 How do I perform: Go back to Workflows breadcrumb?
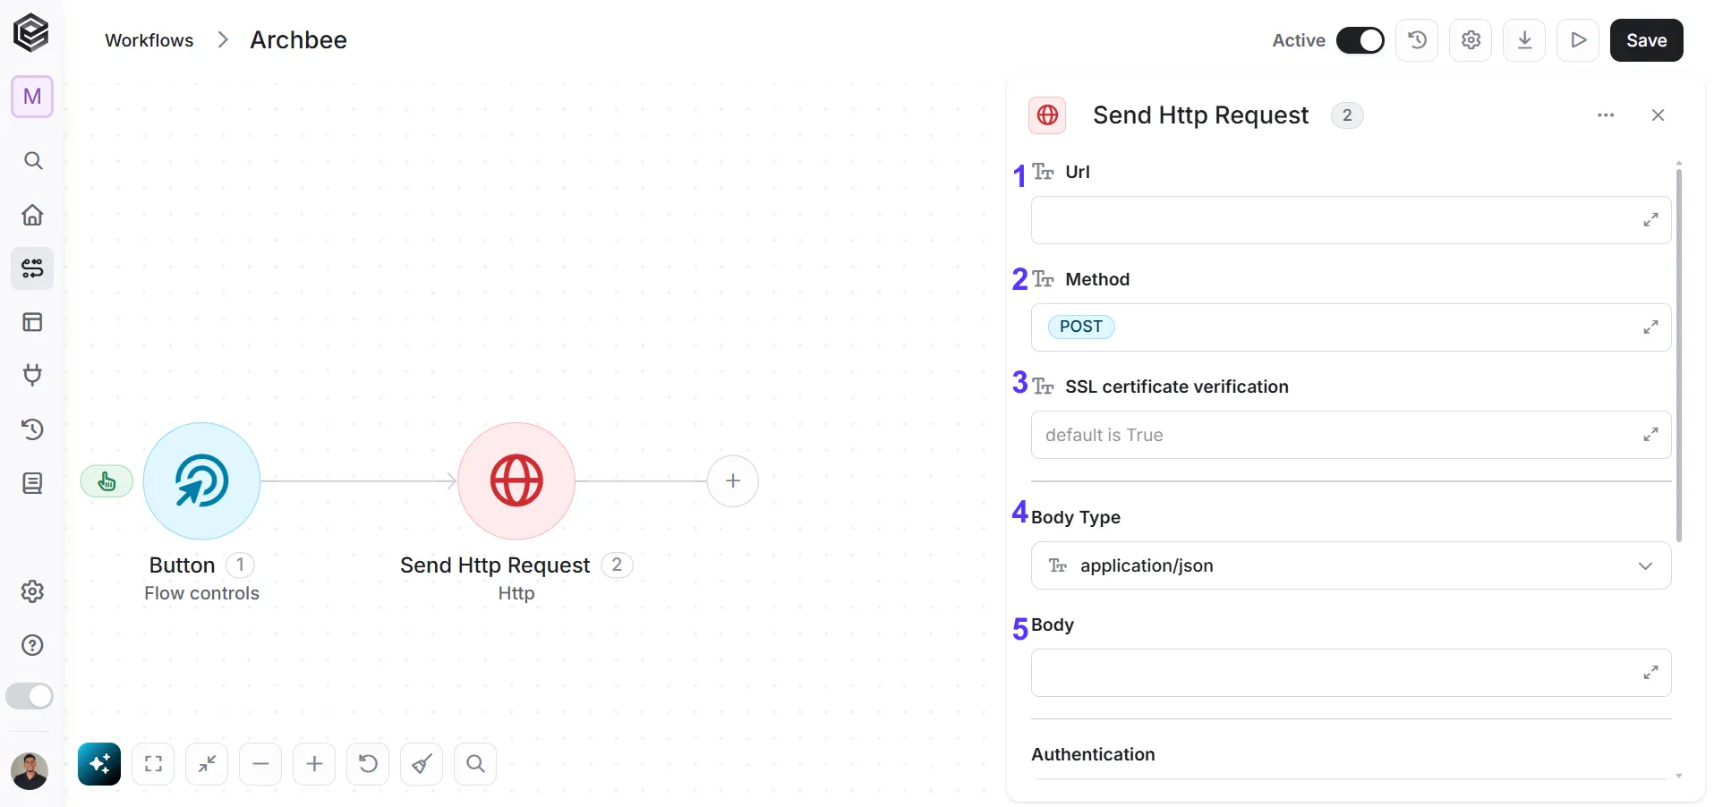(149, 40)
